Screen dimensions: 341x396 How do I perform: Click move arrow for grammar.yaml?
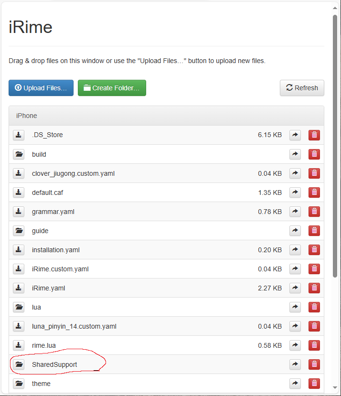coord(295,212)
